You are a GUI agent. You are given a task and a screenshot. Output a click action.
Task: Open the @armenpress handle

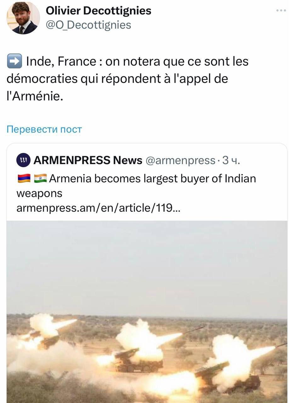[x=180, y=161]
